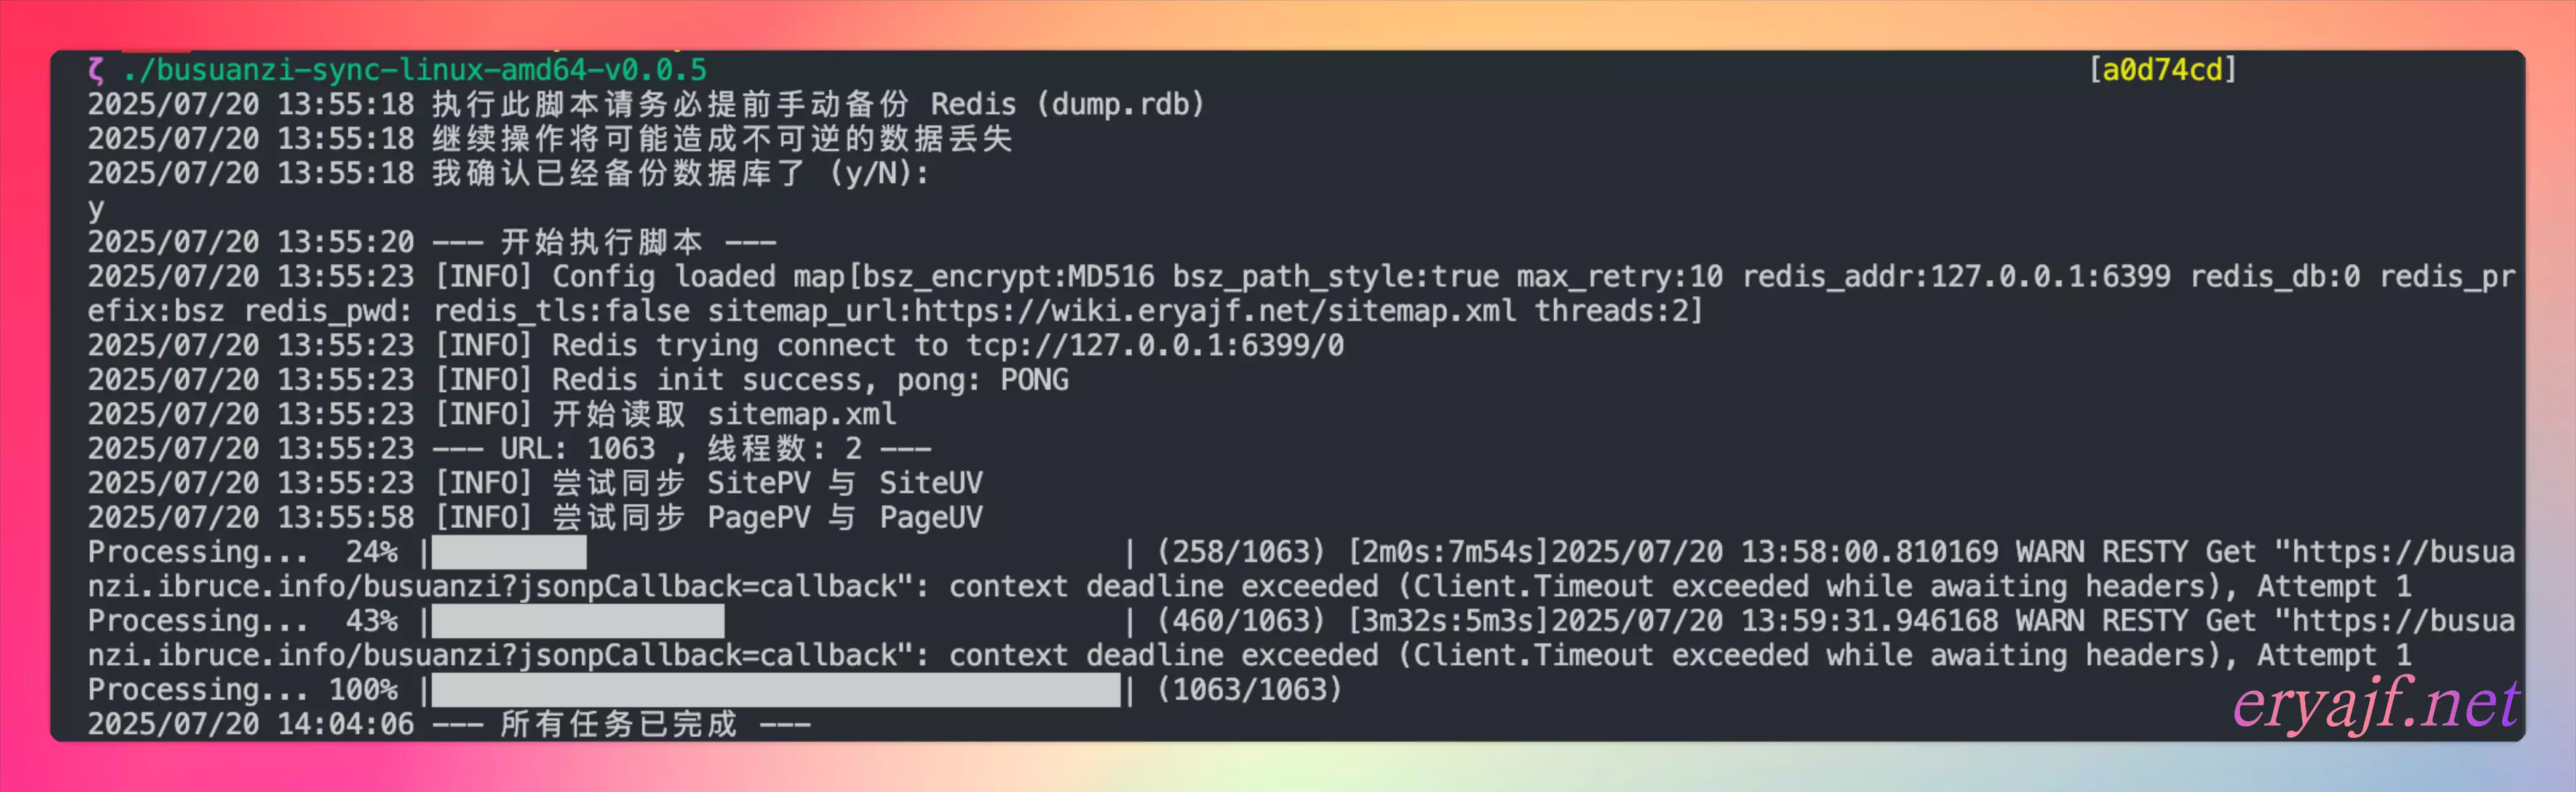Click the (1063/1063) final counter
Image resolution: width=2576 pixels, height=792 pixels.
point(1249,690)
